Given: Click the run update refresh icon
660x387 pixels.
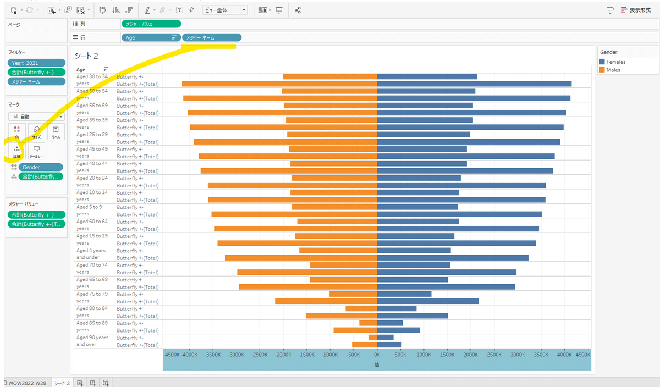Looking at the screenshot, I should (x=30, y=10).
